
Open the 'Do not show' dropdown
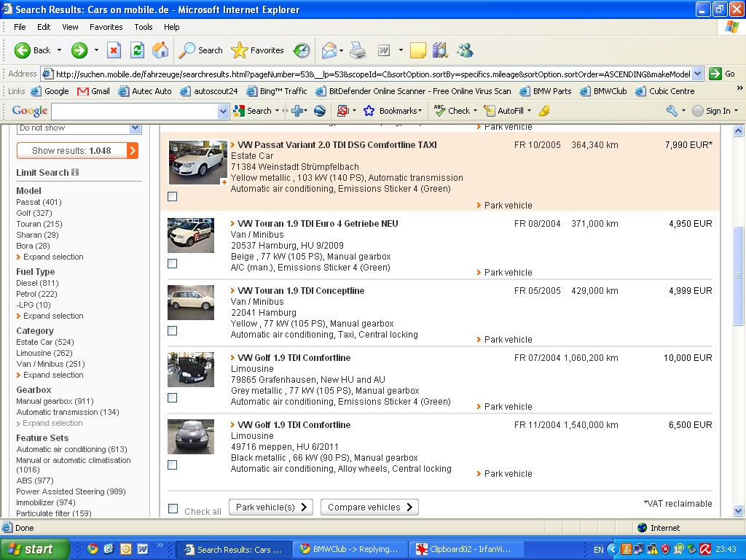click(x=135, y=128)
